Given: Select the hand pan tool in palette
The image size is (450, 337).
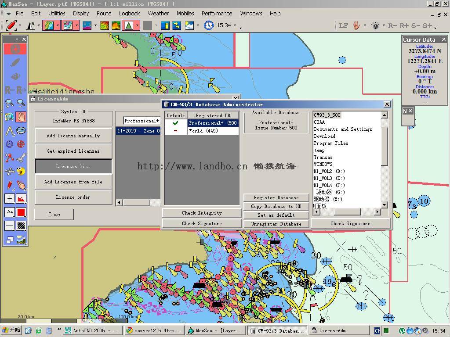Looking at the screenshot, I should (x=21, y=117).
